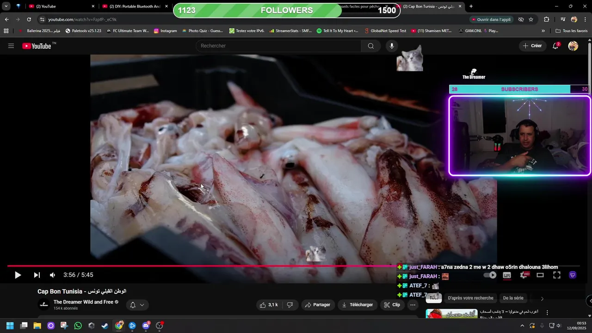Open WhatsApp from taskbar
The height and width of the screenshot is (333, 592).
(78, 326)
